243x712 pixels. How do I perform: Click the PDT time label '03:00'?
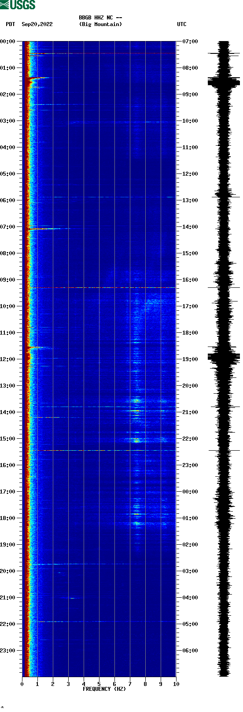(x=8, y=121)
